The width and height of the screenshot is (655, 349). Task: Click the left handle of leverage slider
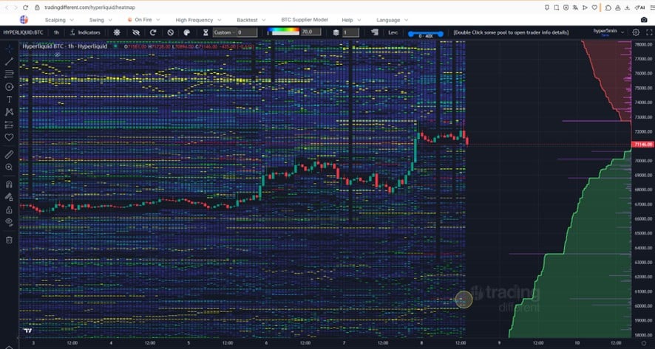pos(410,34)
